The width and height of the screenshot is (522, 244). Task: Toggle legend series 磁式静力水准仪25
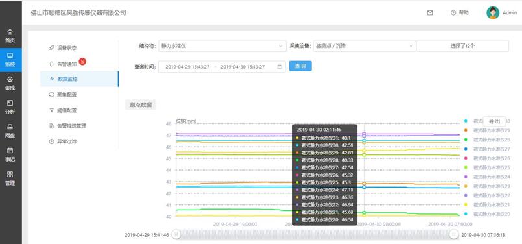tap(488, 167)
